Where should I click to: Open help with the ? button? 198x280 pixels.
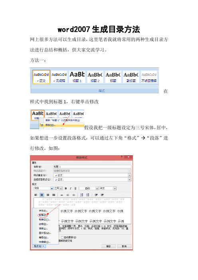pyautogui.click(x=122, y=157)
